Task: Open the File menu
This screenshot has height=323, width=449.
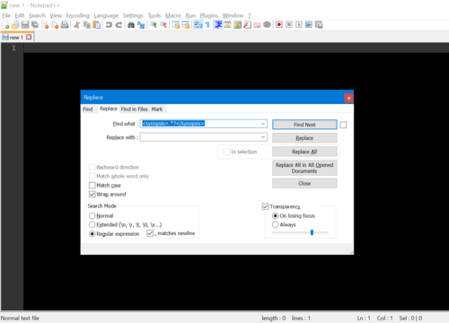Action: pos(6,15)
